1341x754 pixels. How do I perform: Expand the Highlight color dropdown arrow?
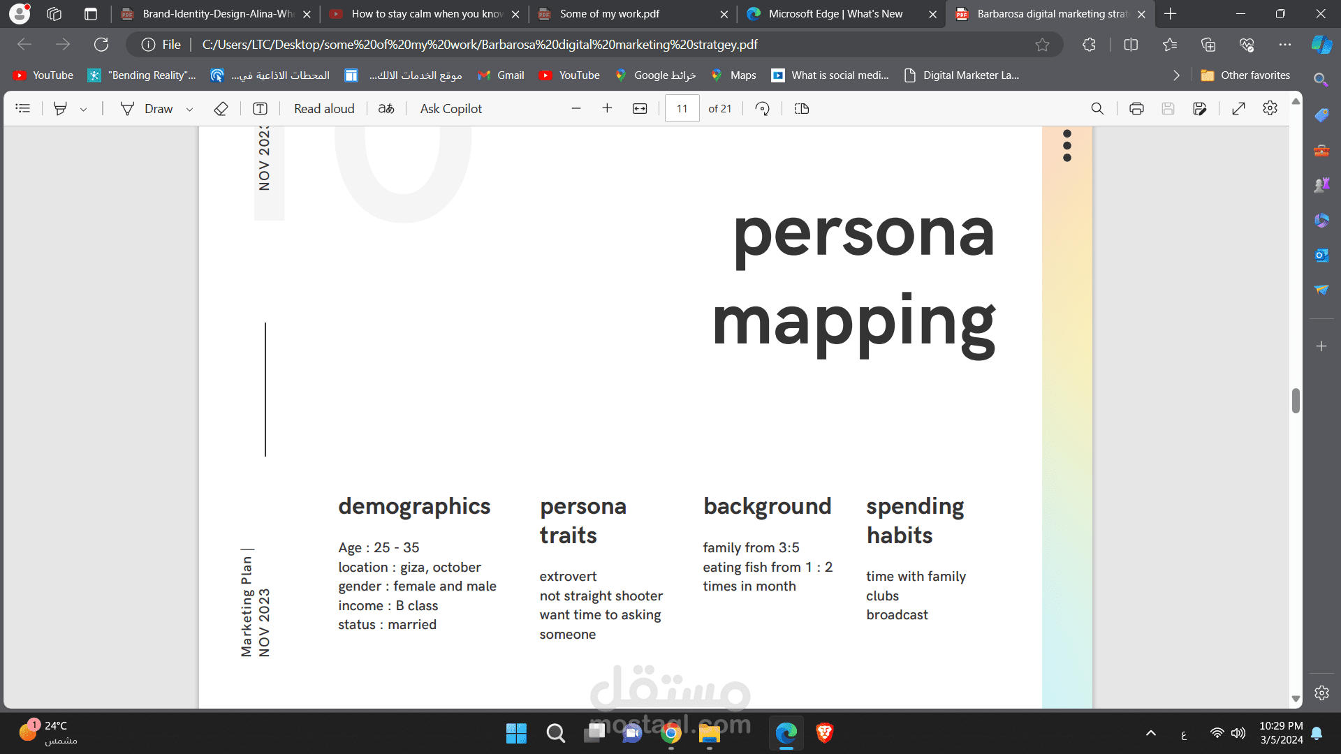pos(84,109)
